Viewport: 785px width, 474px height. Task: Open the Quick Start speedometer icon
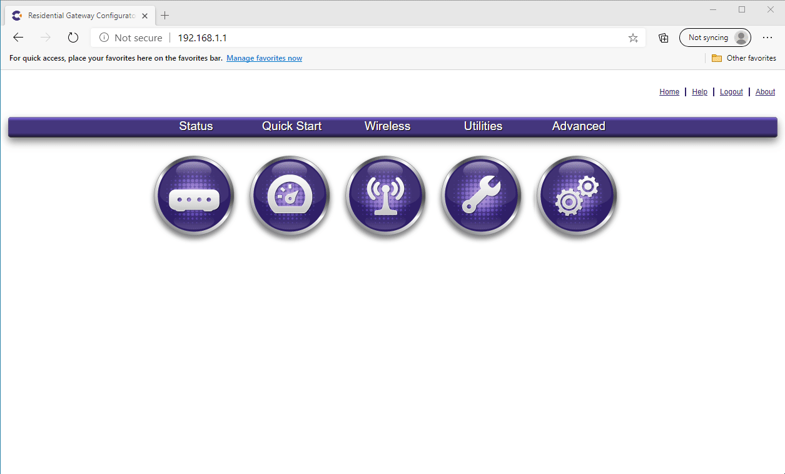(290, 196)
